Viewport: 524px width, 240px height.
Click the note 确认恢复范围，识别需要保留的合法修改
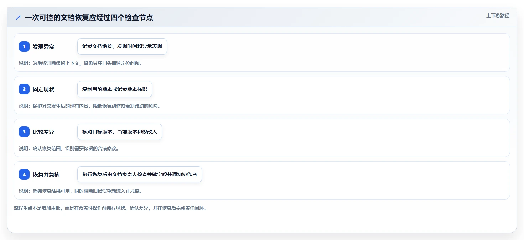coord(76,148)
